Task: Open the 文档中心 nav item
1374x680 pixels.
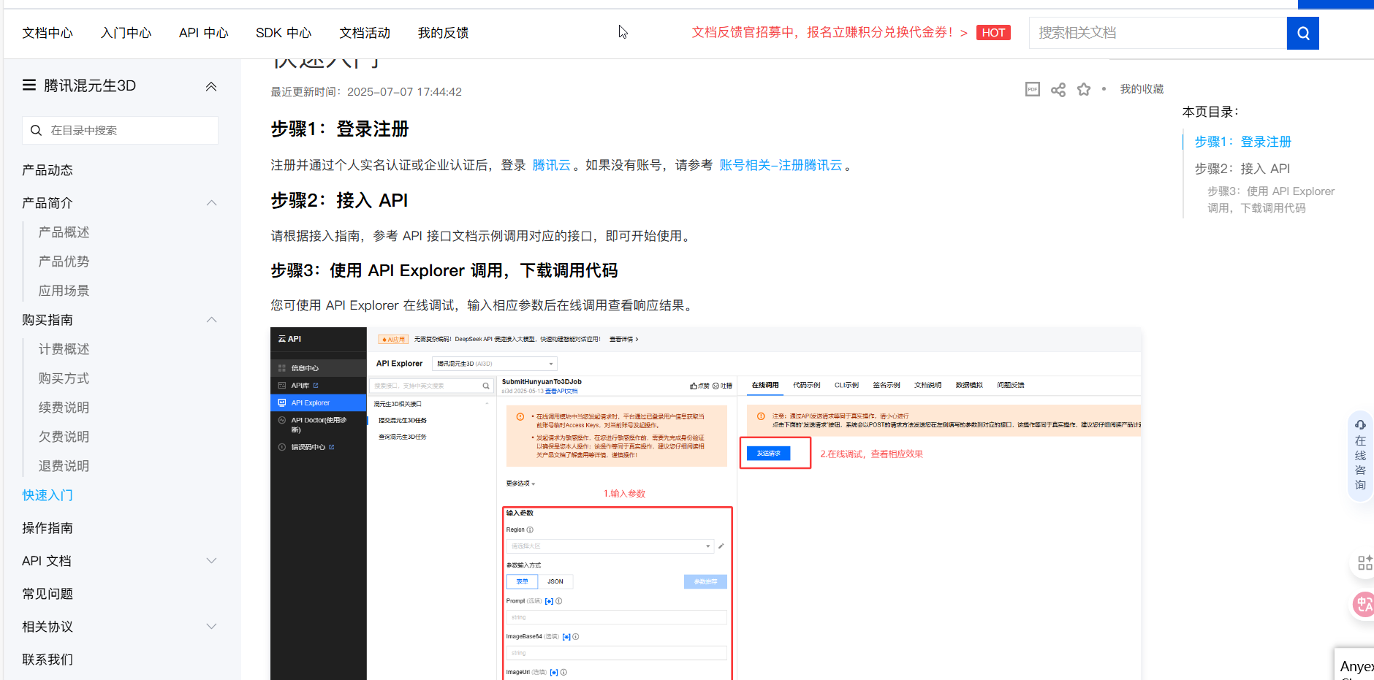Action: (48, 33)
